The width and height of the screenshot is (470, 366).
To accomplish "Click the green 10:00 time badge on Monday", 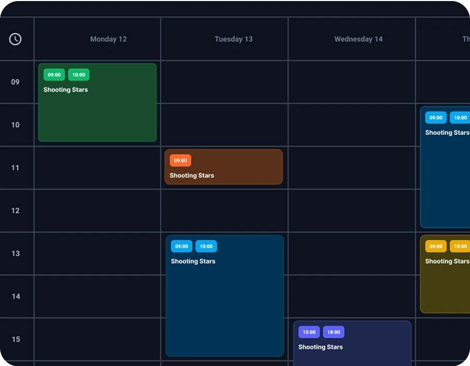I will click(79, 75).
